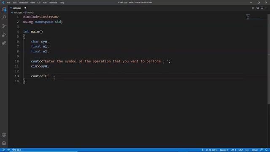Image resolution: width=270 pixels, height=152 pixels.
Task: Click on 'float n1;' declaration
Action: pos(40,46)
